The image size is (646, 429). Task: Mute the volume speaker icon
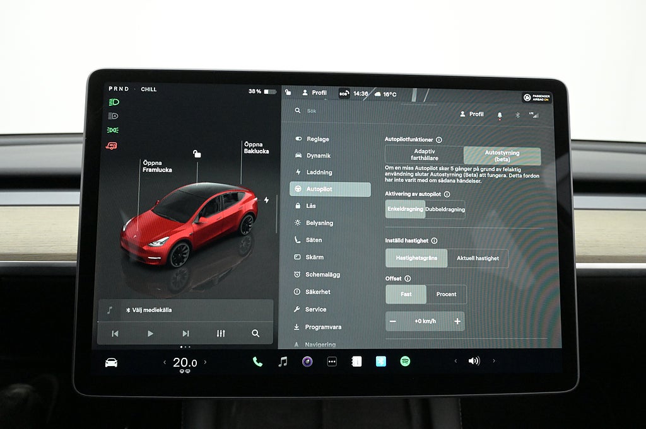point(474,361)
